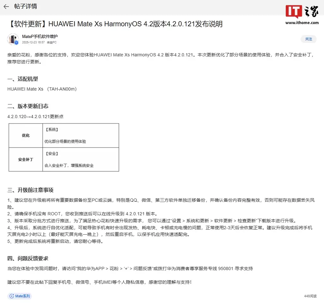This screenshot has height=303, width=324.
Task: Click the 优化 cell in the changelog table
Action: click(x=25, y=135)
